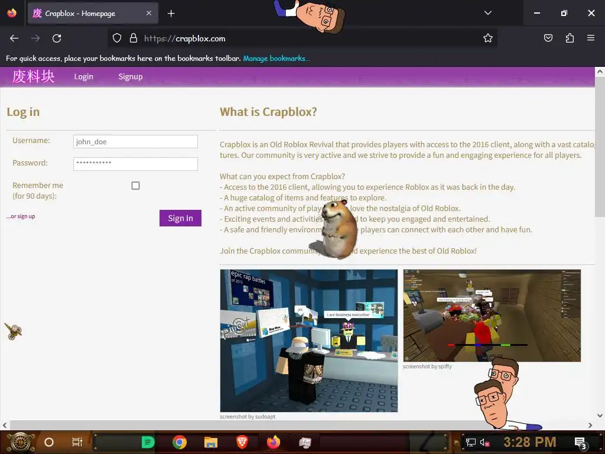The image size is (605, 454).
Task: Open the notification center showing 3 alerts
Action: [x=580, y=443]
